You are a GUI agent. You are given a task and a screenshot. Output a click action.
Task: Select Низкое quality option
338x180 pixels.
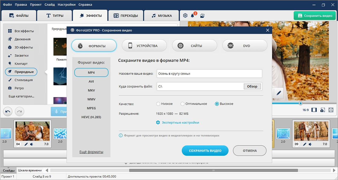coord(158,104)
